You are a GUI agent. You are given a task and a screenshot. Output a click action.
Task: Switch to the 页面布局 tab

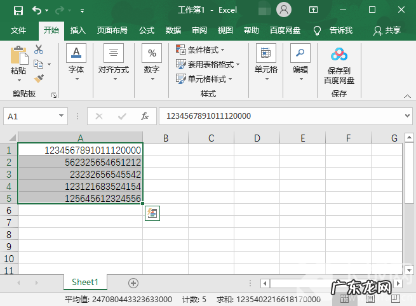[112, 30]
